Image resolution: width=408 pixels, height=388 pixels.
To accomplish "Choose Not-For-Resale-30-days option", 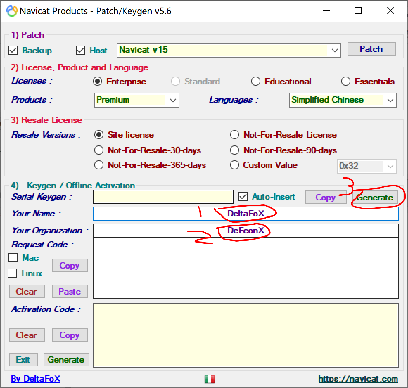I will [99, 150].
